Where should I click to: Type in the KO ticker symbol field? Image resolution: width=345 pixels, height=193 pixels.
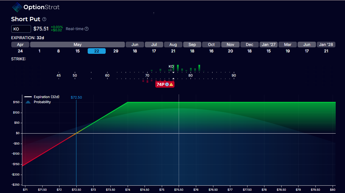click(21, 29)
